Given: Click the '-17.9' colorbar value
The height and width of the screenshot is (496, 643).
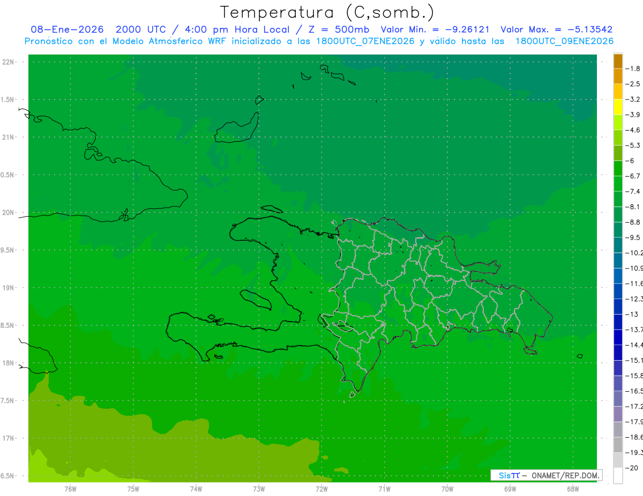Looking at the screenshot, I should coord(634,422).
